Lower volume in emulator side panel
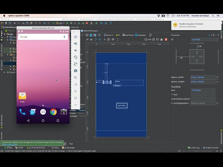223x167 pixels. (x=76, y=51)
